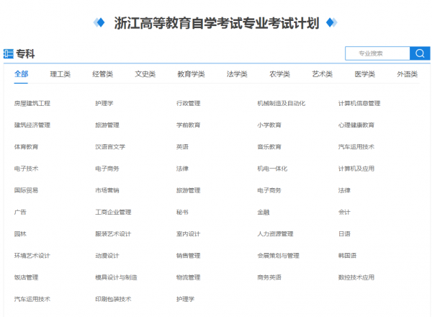
Task: Open the 电子技术 link
Action: [x=26, y=169]
